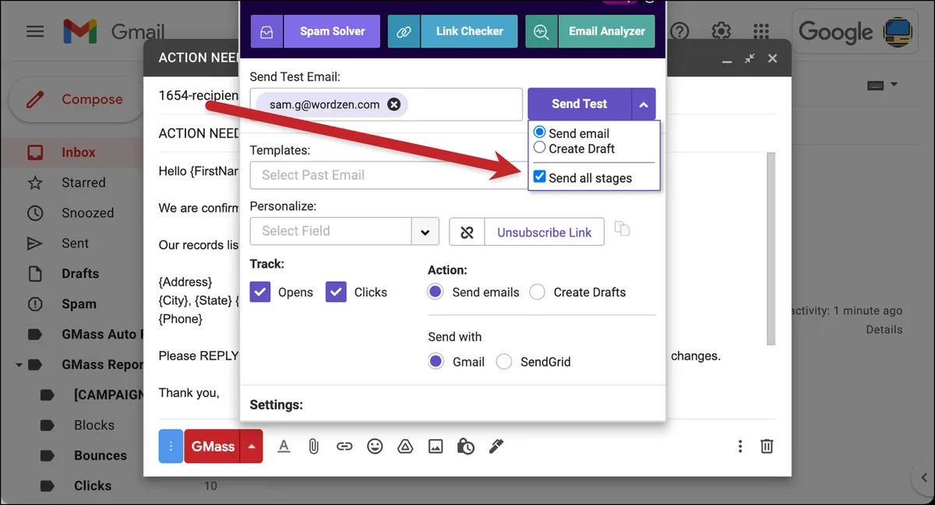The width and height of the screenshot is (935, 505).
Task: Insert the Unsubscribe Link
Action: point(544,232)
